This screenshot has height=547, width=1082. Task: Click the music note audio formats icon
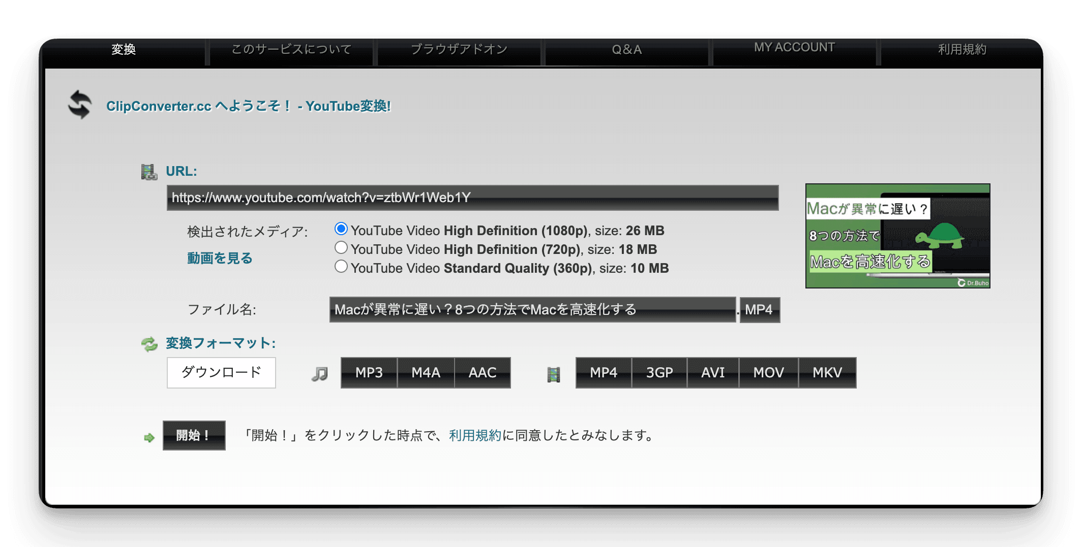pyautogui.click(x=320, y=374)
